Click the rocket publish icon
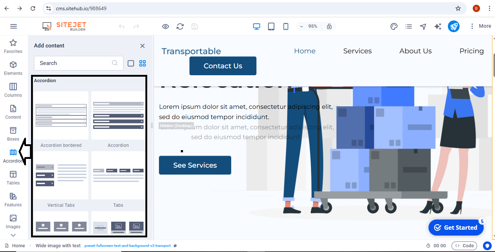Image resolution: width=495 pixels, height=252 pixels. tap(453, 26)
